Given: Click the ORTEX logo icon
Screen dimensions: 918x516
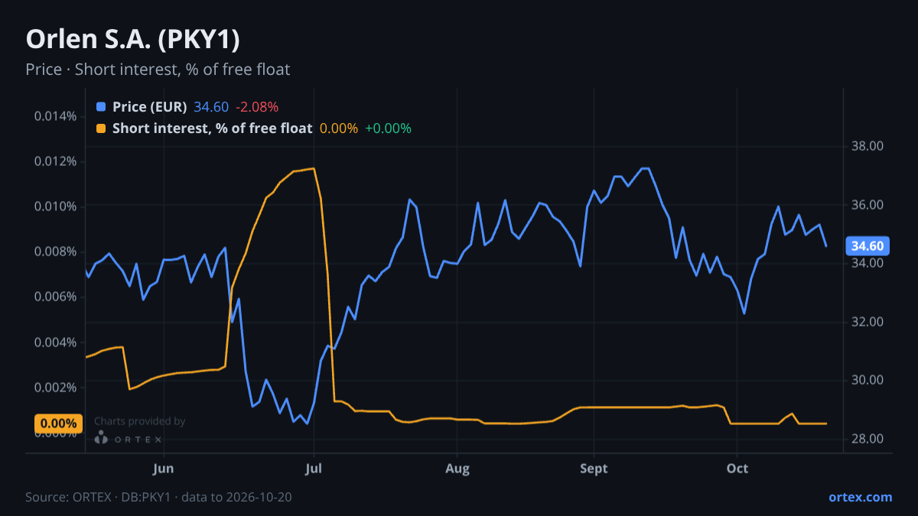Looking at the screenshot, I should (x=101, y=437).
